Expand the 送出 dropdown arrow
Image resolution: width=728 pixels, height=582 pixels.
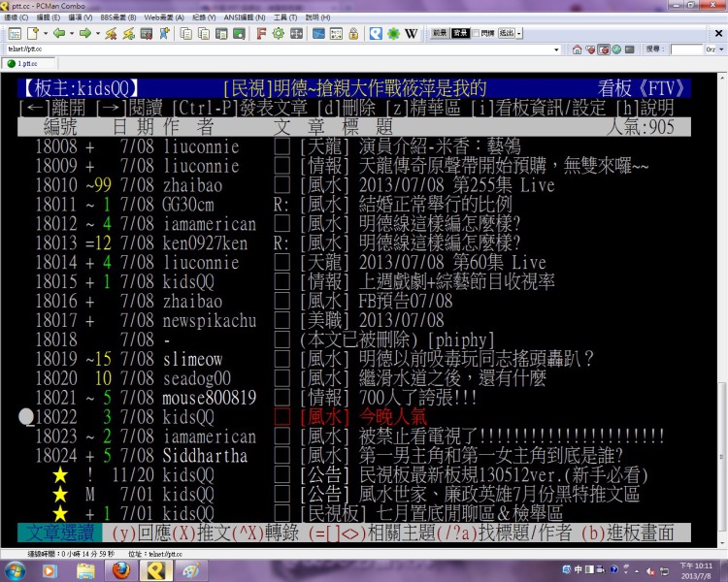[519, 33]
